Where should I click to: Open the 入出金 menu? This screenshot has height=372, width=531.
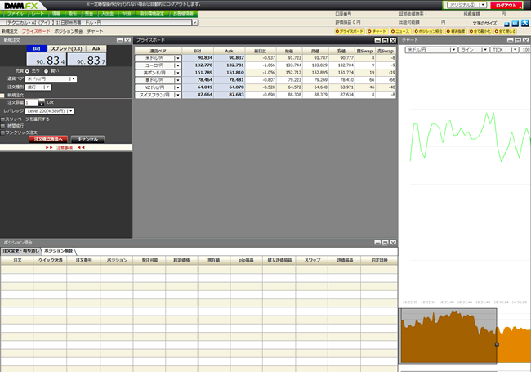pos(108,14)
